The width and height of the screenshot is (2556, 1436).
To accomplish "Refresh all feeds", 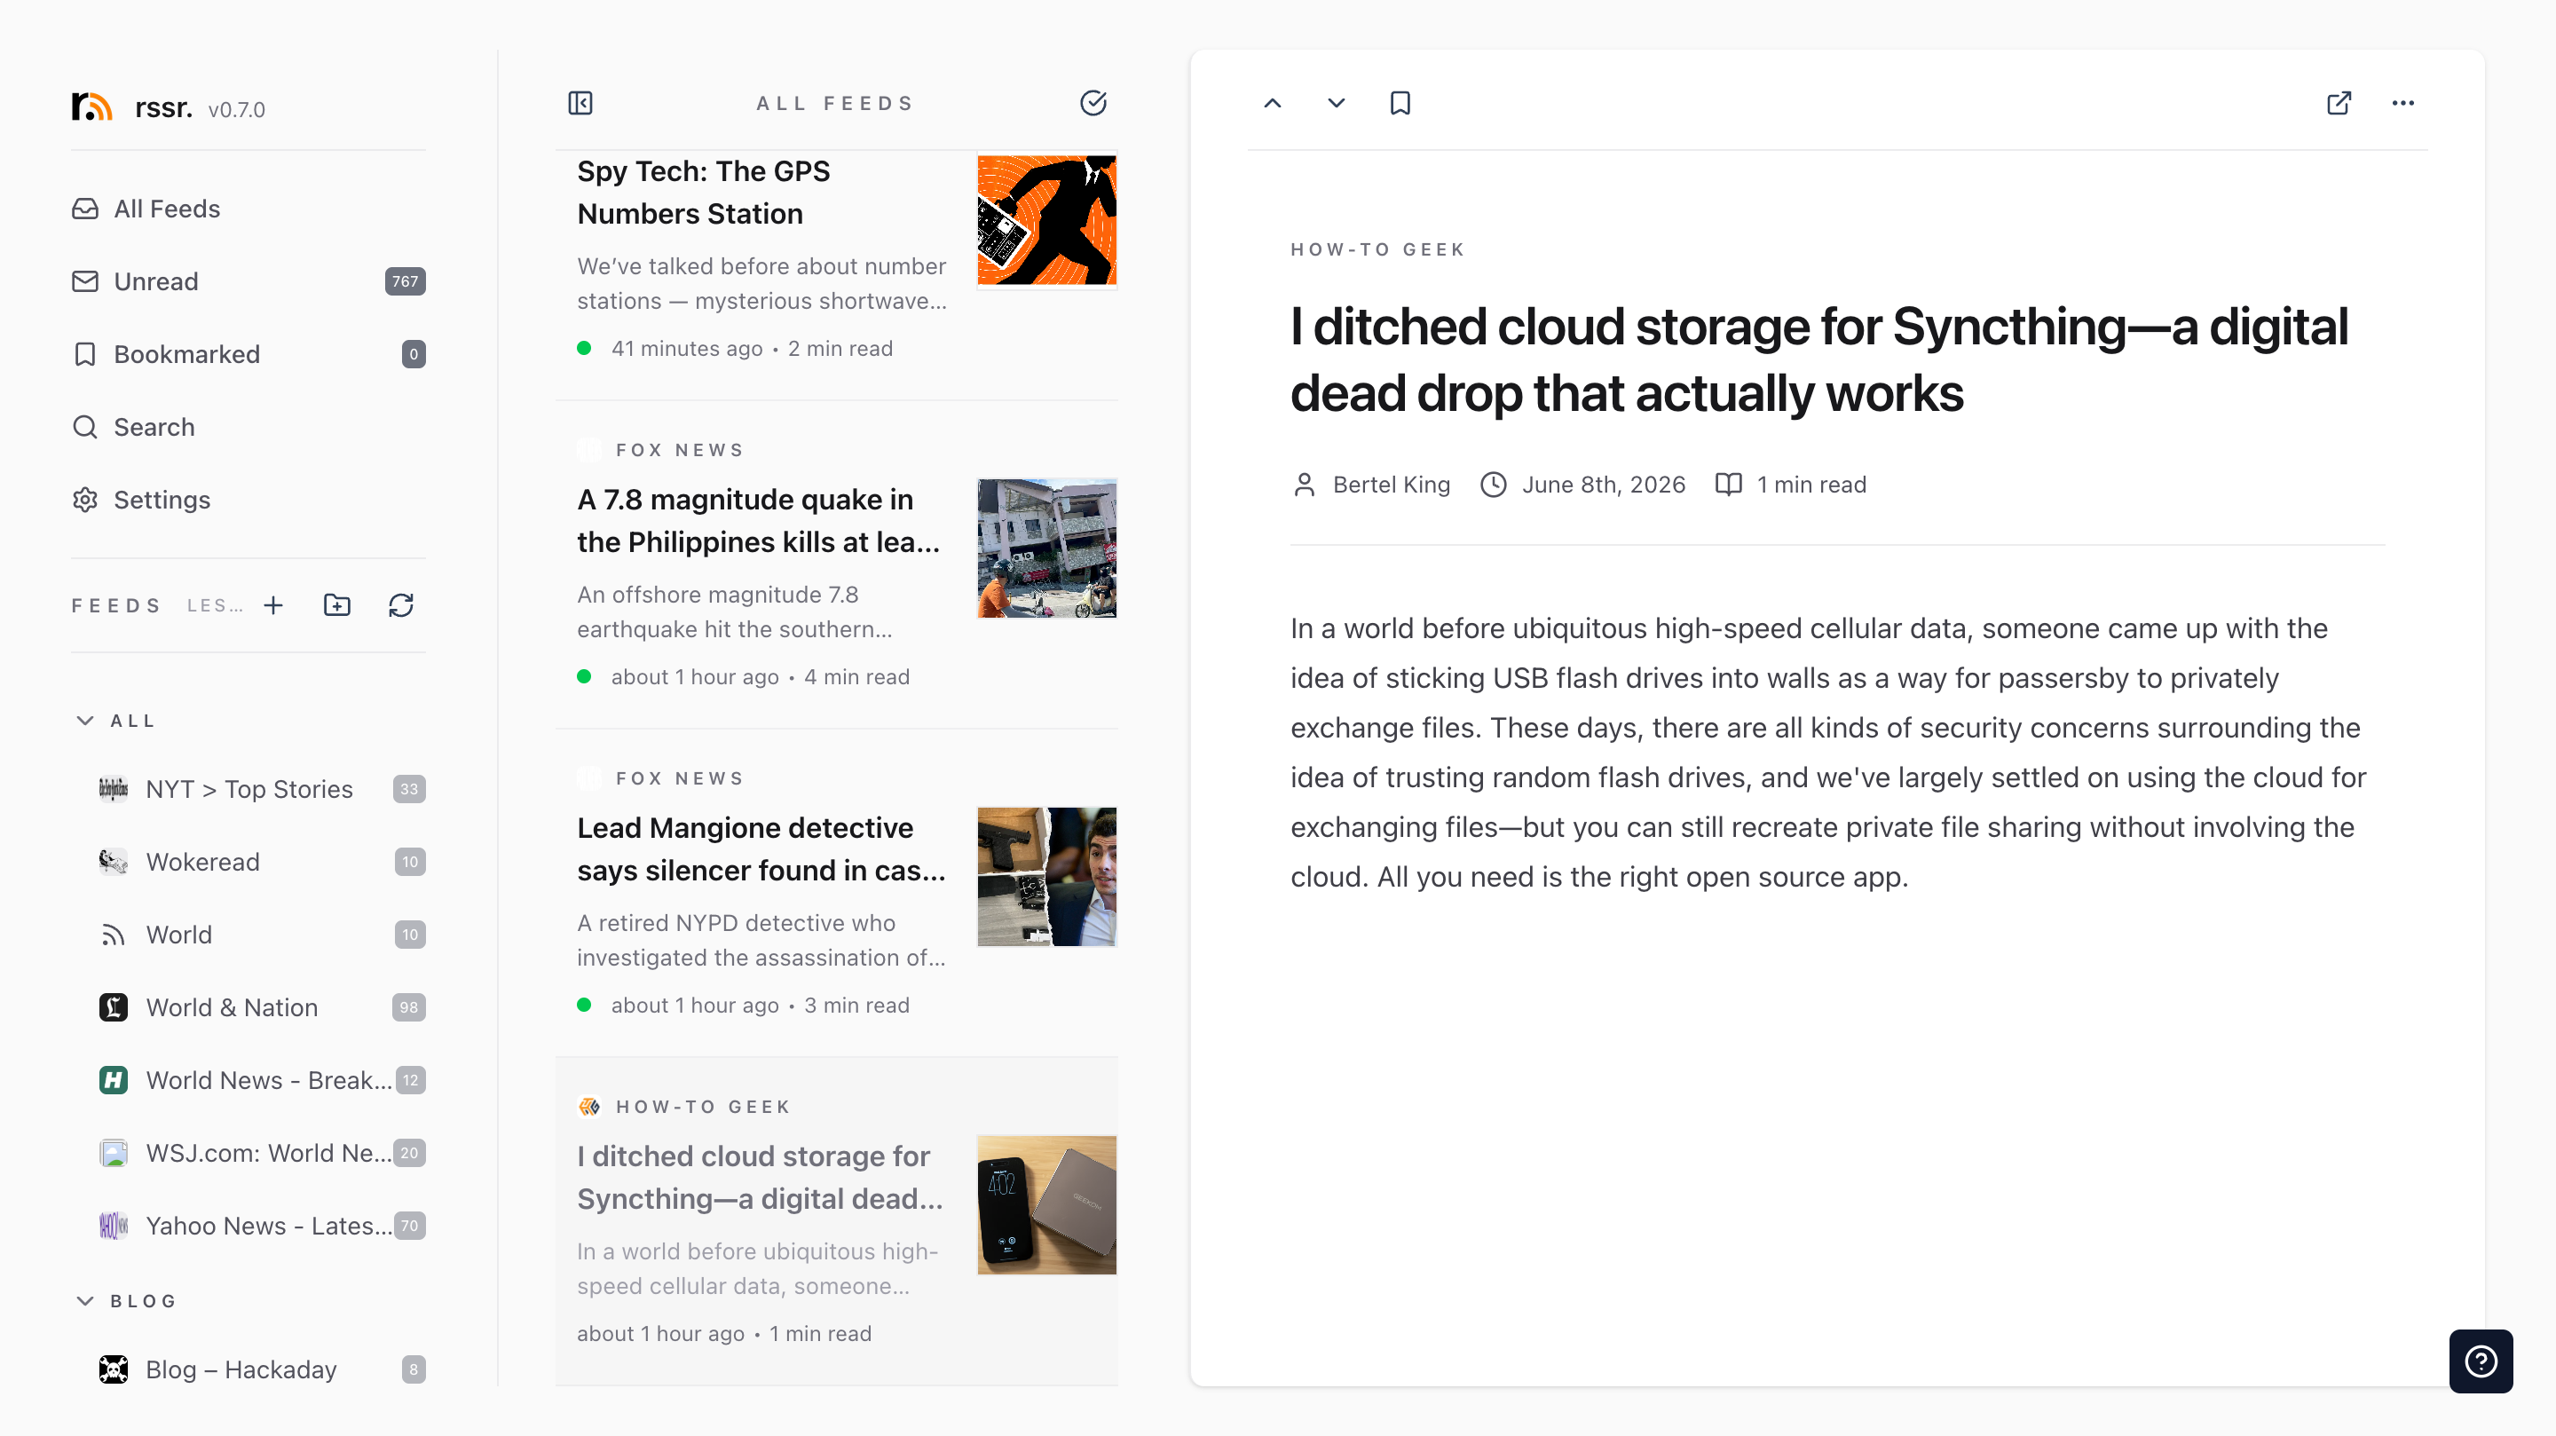I will [401, 605].
